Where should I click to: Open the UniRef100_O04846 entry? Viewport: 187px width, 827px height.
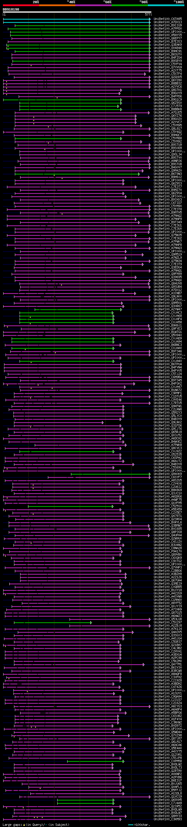168,48
